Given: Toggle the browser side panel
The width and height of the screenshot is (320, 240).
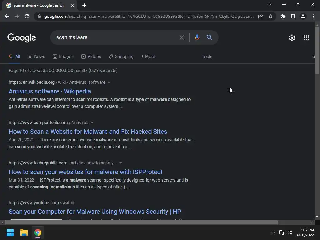Looking at the screenshot, I should pos(293,16).
